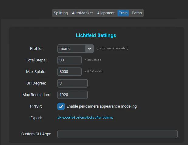Go to the Paths tab
Viewport: 188px width, 145px height.
tap(137, 13)
